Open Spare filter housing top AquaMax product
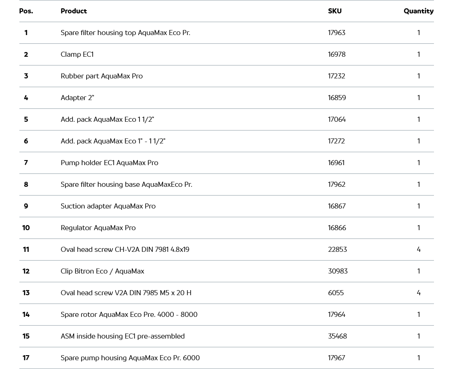Viewport: 451px width, 369px height. coord(125,33)
